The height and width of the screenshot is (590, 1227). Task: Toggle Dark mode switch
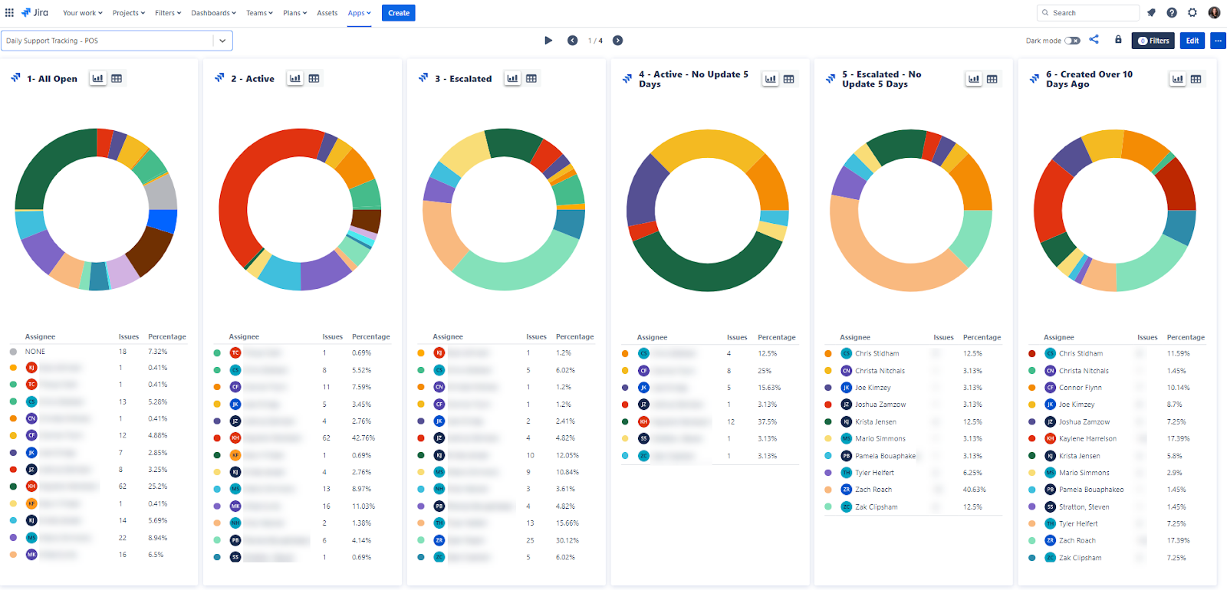click(x=1072, y=41)
